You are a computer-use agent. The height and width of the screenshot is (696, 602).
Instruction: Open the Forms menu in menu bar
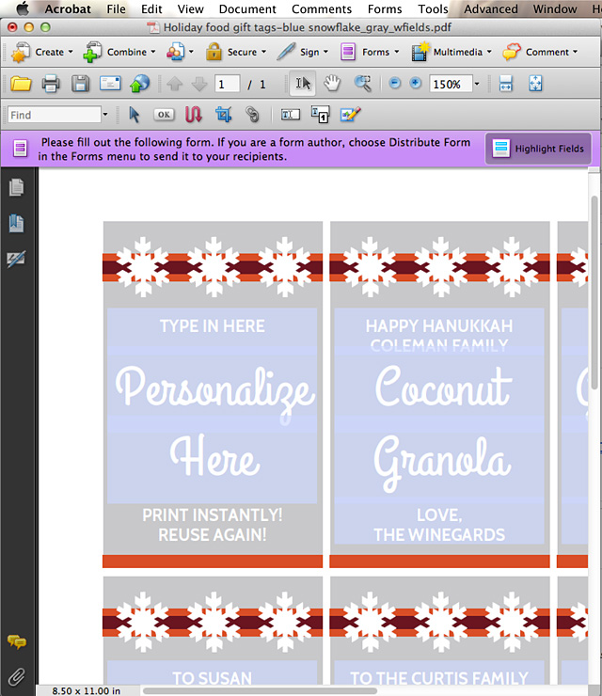pos(385,8)
